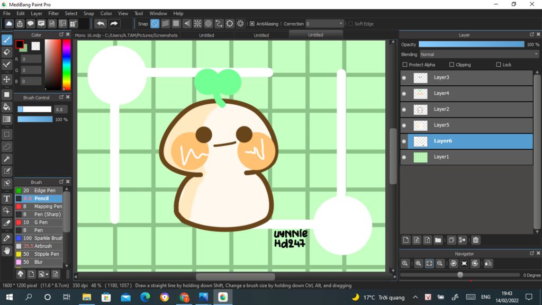Enable the Clipping checkbox

tap(451, 65)
